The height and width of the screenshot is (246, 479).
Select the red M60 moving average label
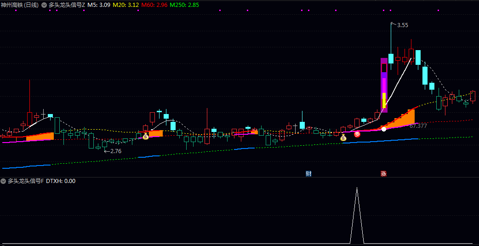coord(154,5)
